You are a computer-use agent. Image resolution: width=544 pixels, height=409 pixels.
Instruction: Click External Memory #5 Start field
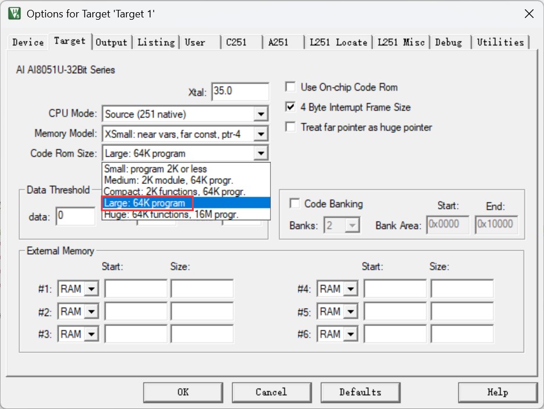coord(395,312)
